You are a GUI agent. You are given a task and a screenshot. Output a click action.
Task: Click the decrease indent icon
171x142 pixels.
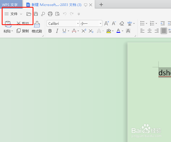pos(163,23)
